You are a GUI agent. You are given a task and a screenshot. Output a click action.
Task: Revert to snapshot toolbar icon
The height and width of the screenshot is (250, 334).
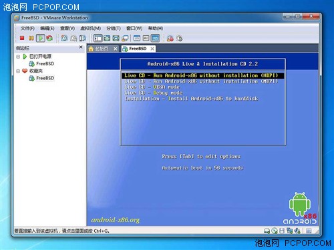click(73, 38)
